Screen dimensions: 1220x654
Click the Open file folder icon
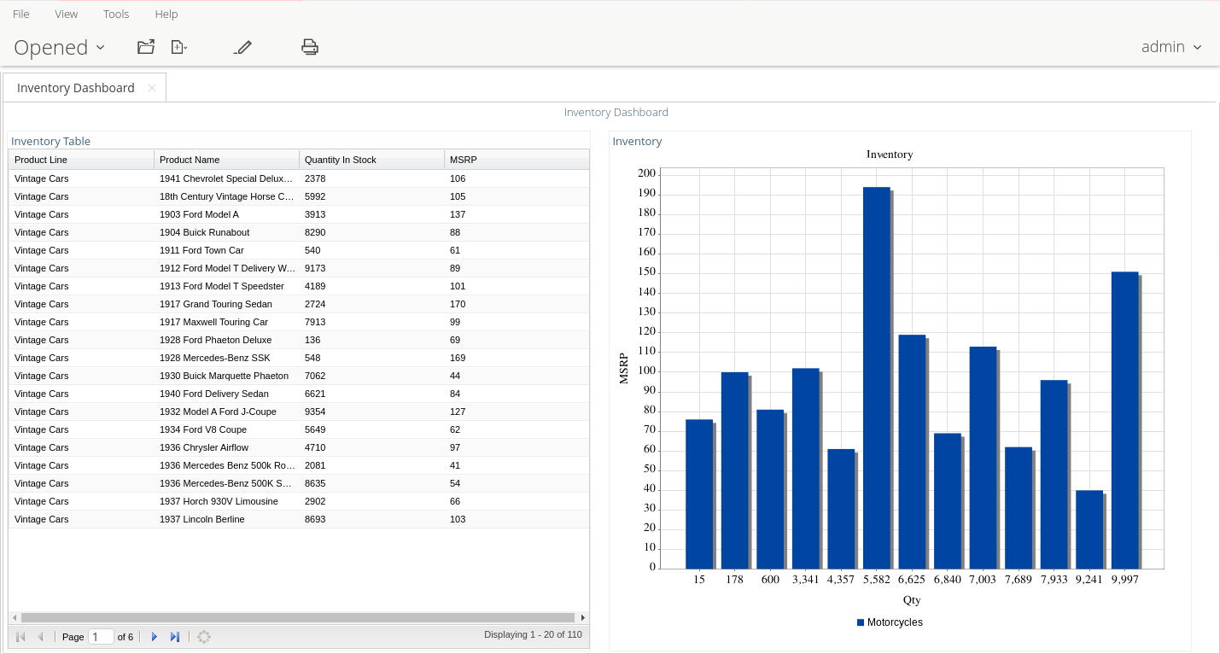[146, 47]
